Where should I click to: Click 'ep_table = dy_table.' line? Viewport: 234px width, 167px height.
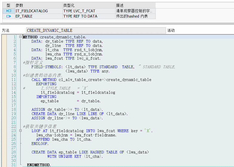click(x=71, y=101)
